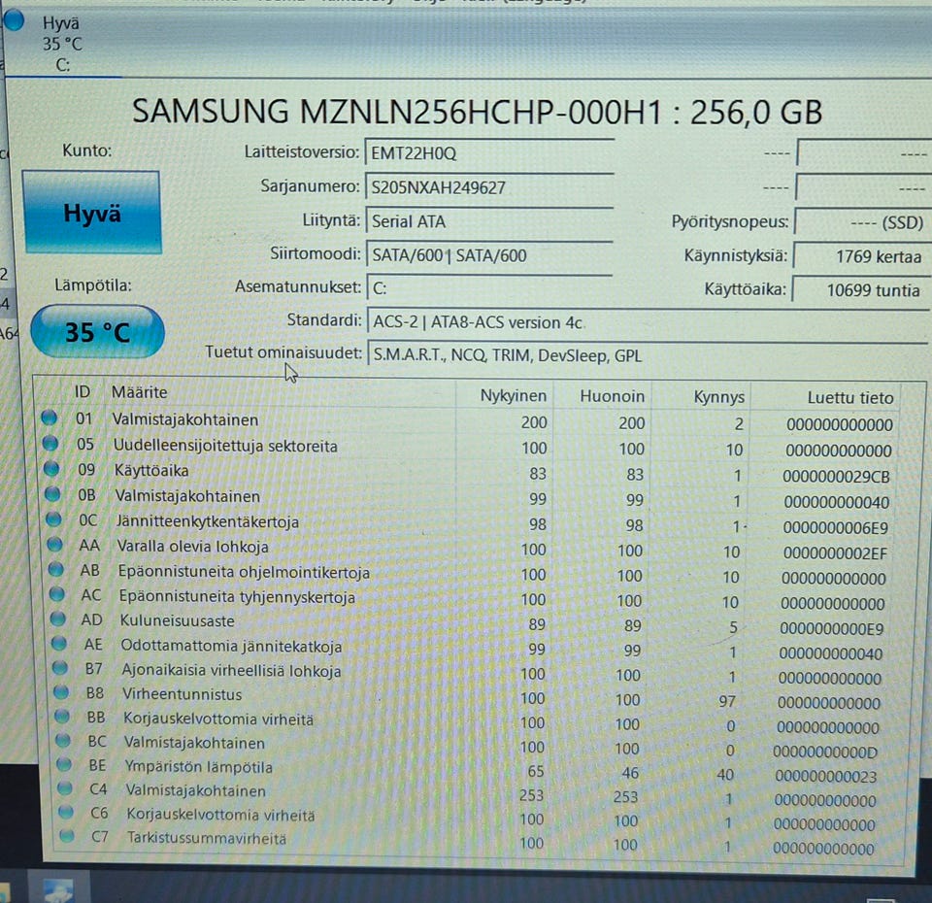Click the status circle for attribute B7
The width and height of the screenshot is (932, 903).
(60, 667)
